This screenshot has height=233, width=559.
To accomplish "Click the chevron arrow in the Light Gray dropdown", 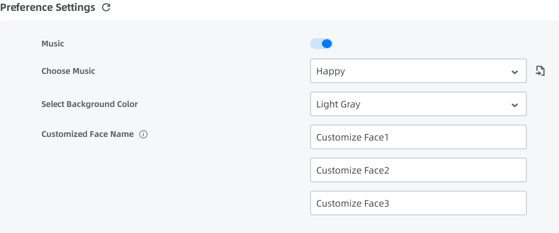I will pos(514,105).
